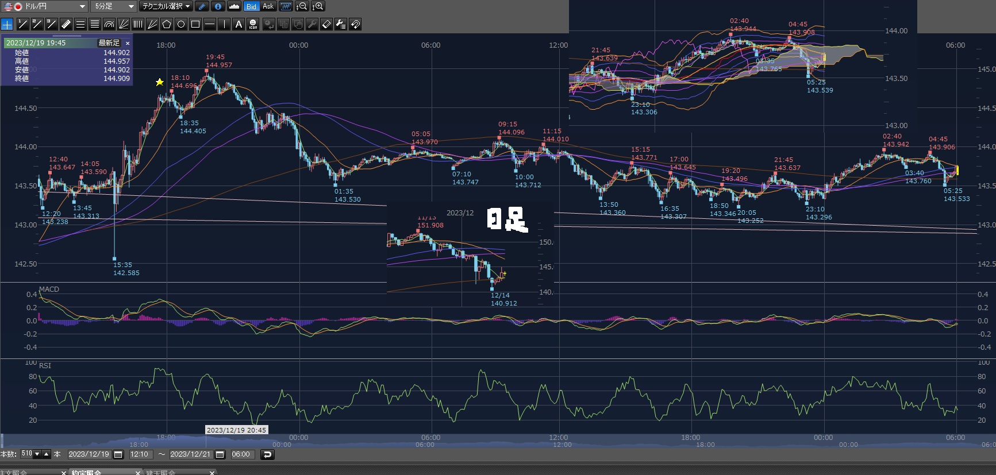This screenshot has height=475, width=996.
Task: Select the rectangle drawing tool
Action: (195, 24)
